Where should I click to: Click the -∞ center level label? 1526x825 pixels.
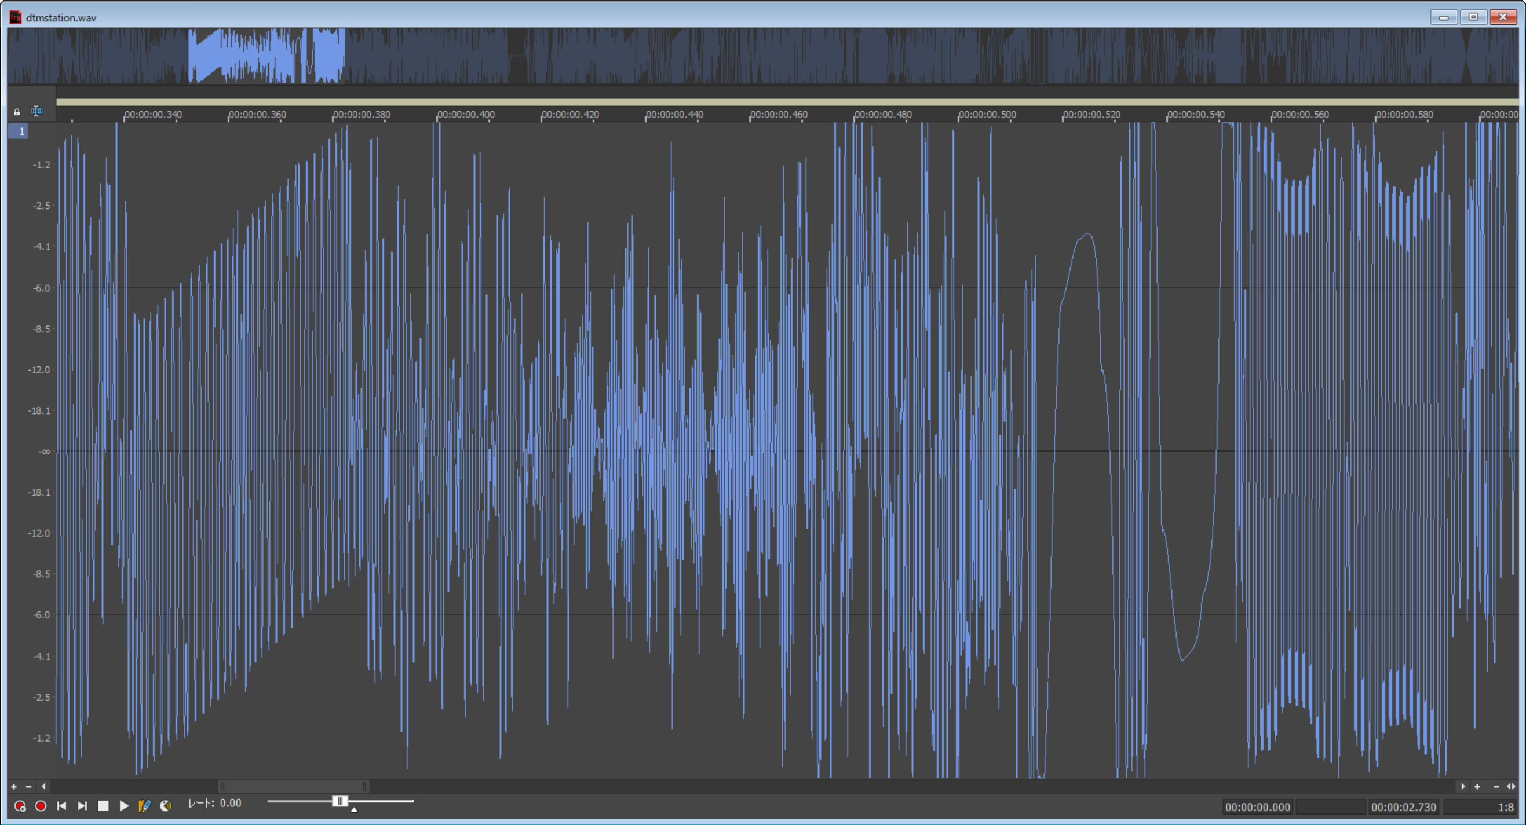(44, 452)
